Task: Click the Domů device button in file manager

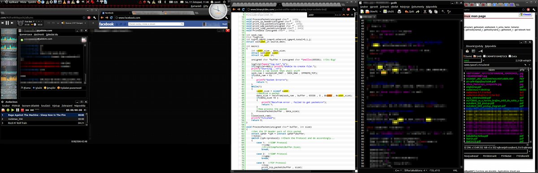Action: [468, 56]
